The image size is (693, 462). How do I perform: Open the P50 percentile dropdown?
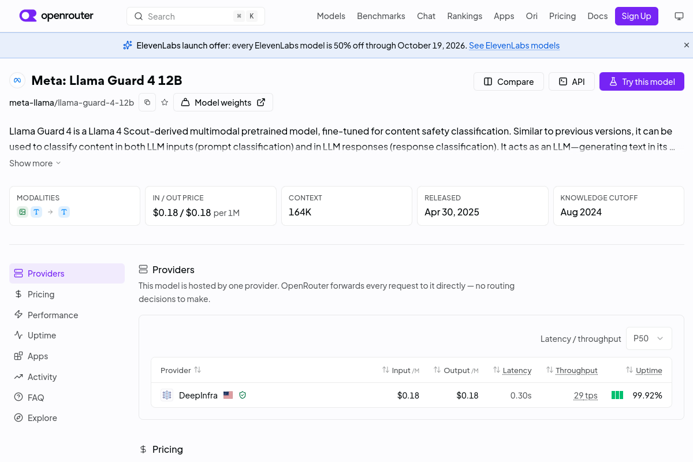[x=649, y=338]
